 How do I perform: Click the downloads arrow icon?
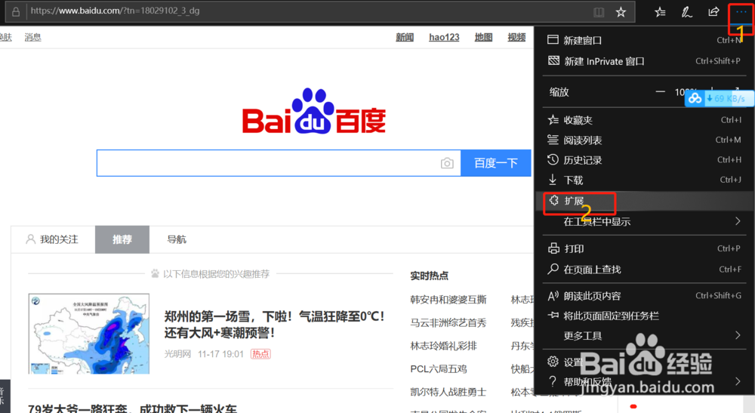(553, 180)
